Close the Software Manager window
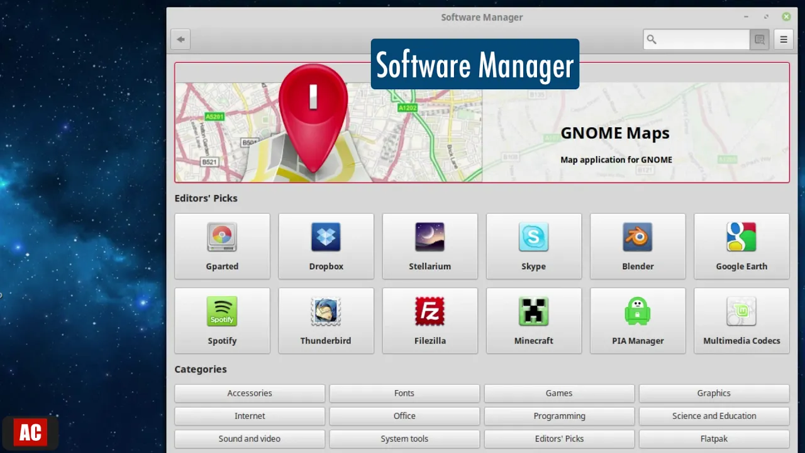Image resolution: width=805 pixels, height=453 pixels. click(786, 17)
